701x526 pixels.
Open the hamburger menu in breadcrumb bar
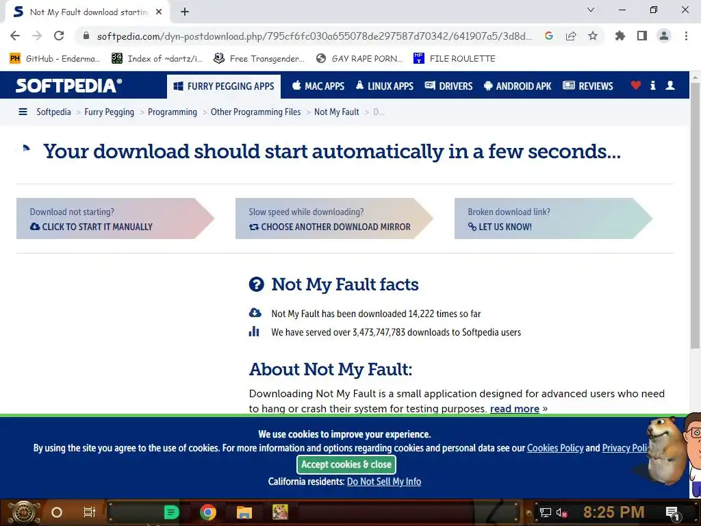[x=23, y=112]
